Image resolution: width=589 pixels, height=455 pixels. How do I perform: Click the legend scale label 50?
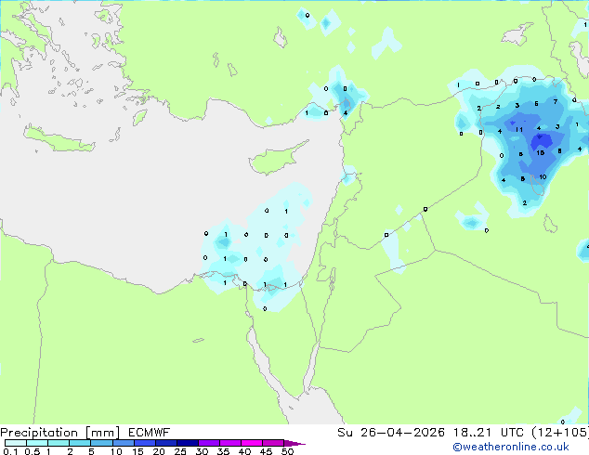(x=287, y=451)
